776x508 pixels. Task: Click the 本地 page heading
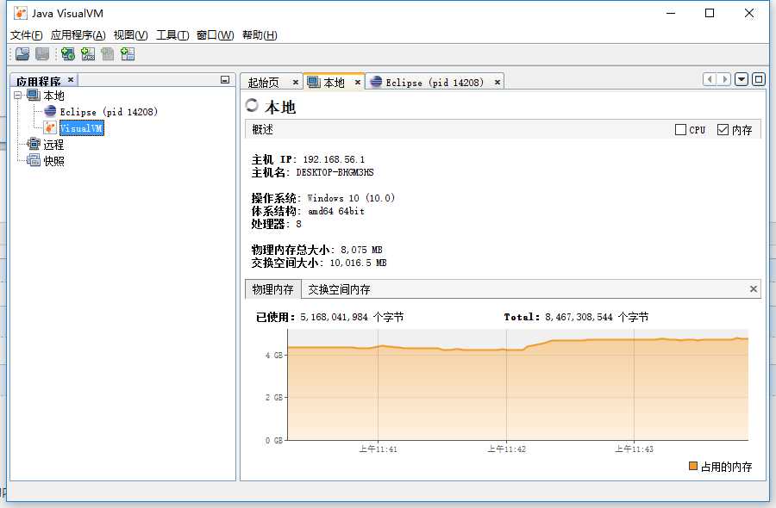point(280,107)
